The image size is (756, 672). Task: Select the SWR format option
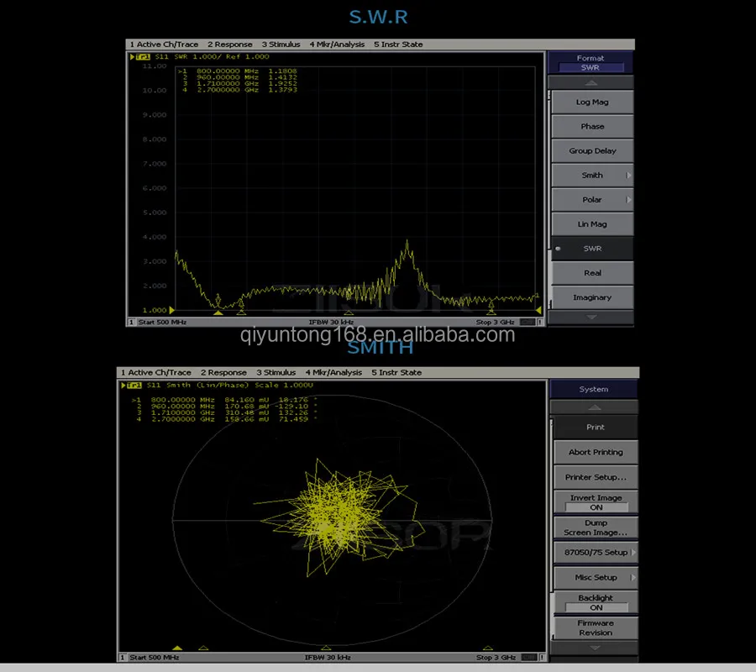click(592, 249)
